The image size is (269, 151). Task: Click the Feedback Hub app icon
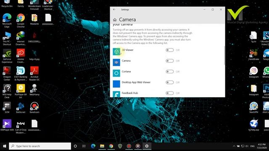click(x=116, y=94)
